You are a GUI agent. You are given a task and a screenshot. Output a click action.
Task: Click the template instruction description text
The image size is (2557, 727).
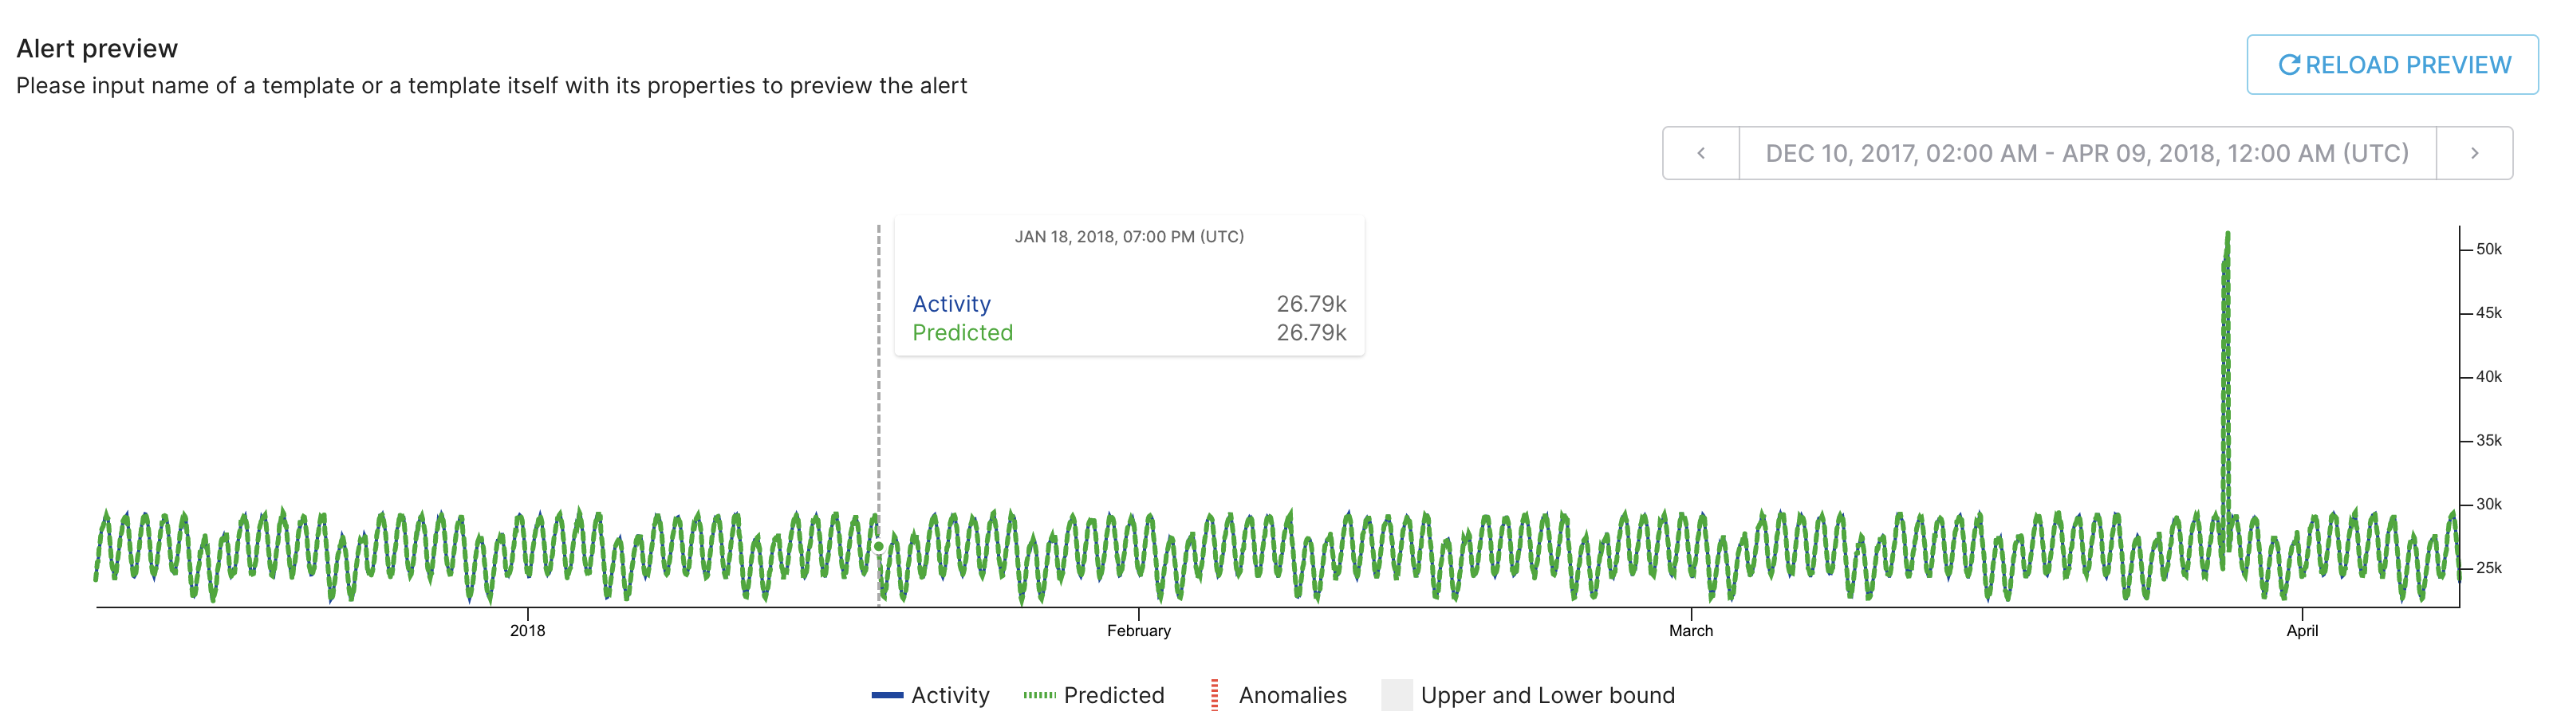coord(491,86)
